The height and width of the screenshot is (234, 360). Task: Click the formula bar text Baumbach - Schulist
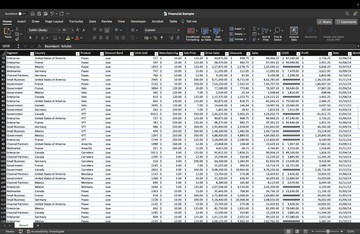[x=58, y=46]
